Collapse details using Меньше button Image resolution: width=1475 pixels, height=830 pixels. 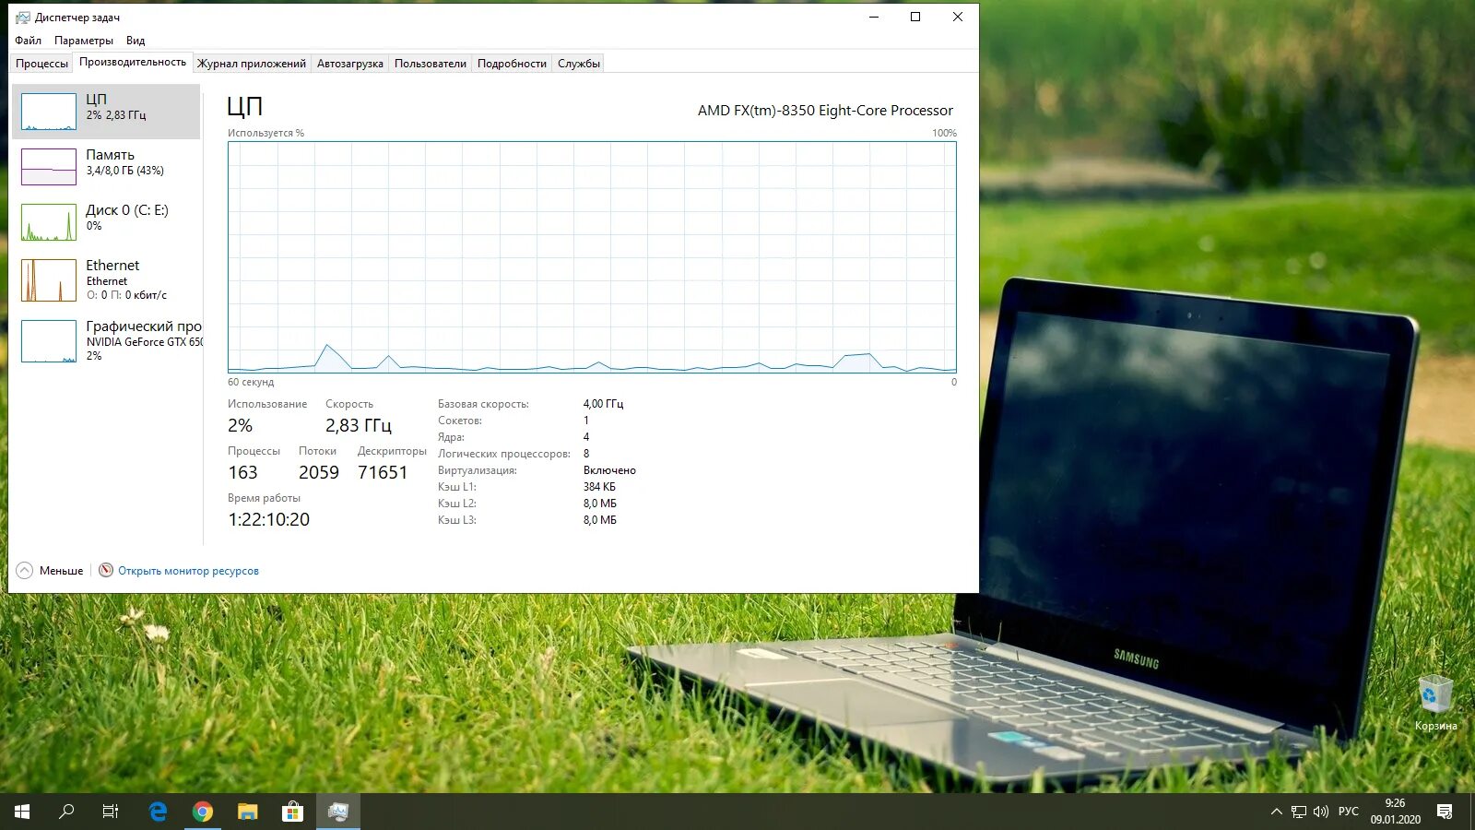pyautogui.click(x=51, y=570)
